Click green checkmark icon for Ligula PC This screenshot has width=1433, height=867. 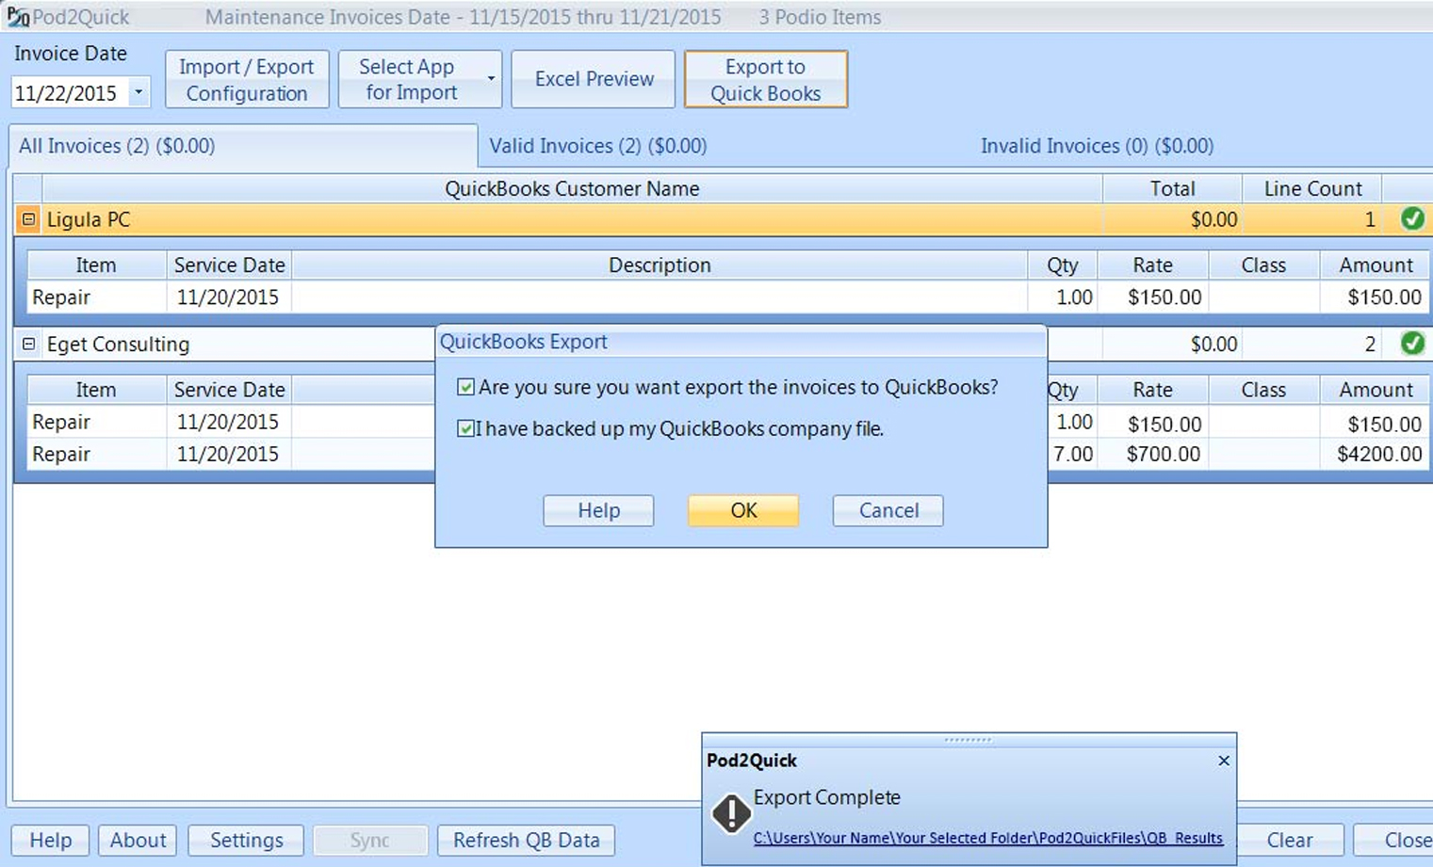click(1411, 219)
